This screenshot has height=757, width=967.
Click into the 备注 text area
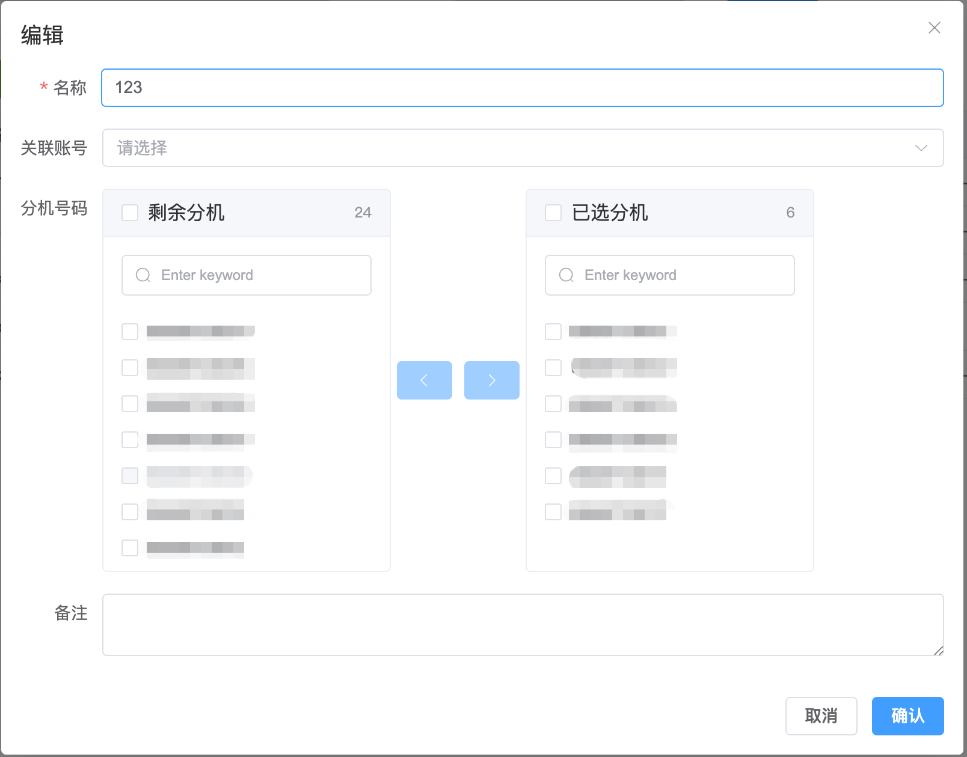522,625
